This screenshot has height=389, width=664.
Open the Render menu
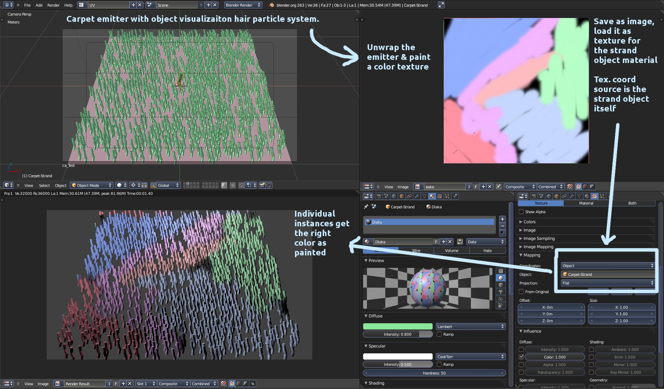(53, 5)
